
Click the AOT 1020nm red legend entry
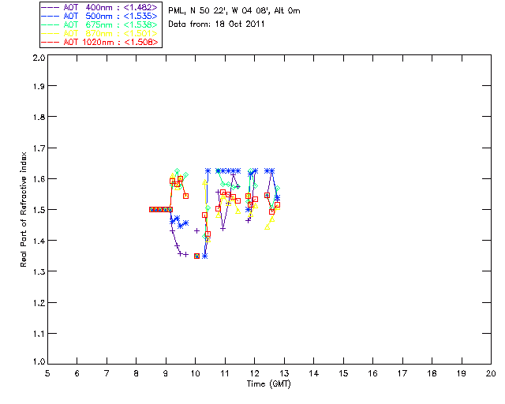pyautogui.click(x=100, y=42)
